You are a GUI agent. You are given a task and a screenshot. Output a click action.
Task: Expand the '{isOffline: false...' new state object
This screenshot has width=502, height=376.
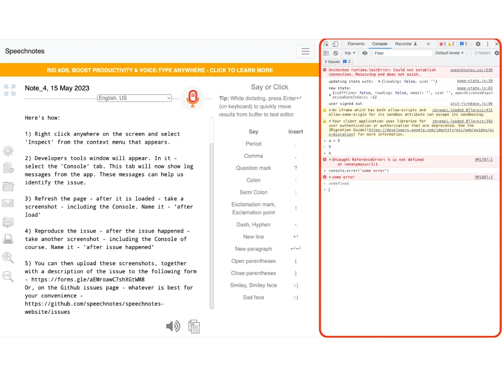pos(330,95)
